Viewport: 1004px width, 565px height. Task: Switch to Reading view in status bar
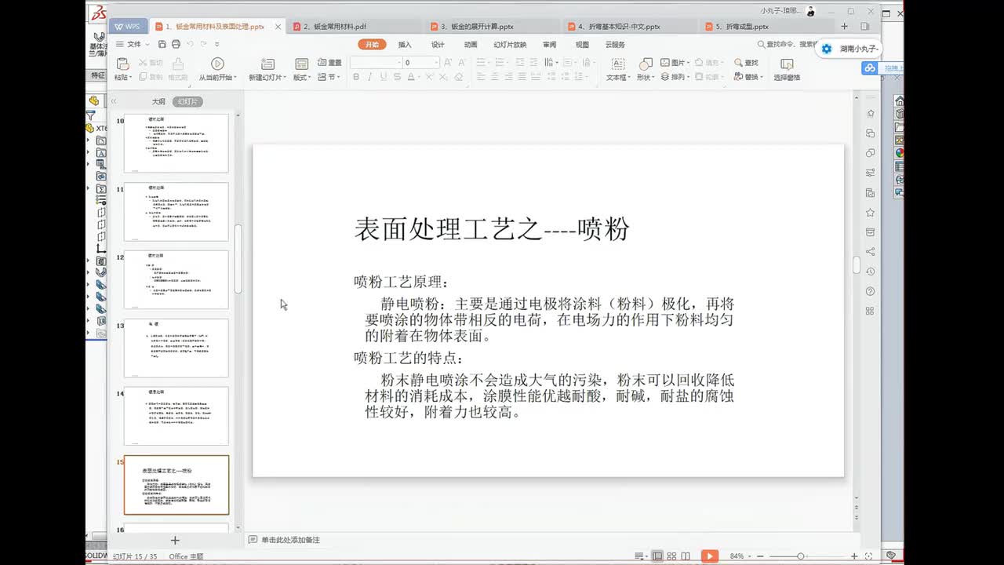pos(686,556)
